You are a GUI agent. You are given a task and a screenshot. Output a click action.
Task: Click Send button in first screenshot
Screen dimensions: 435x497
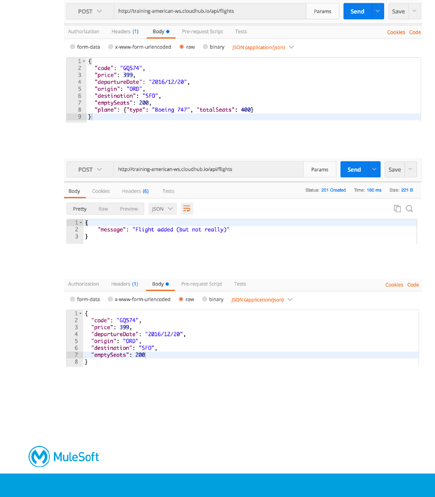pyautogui.click(x=358, y=11)
